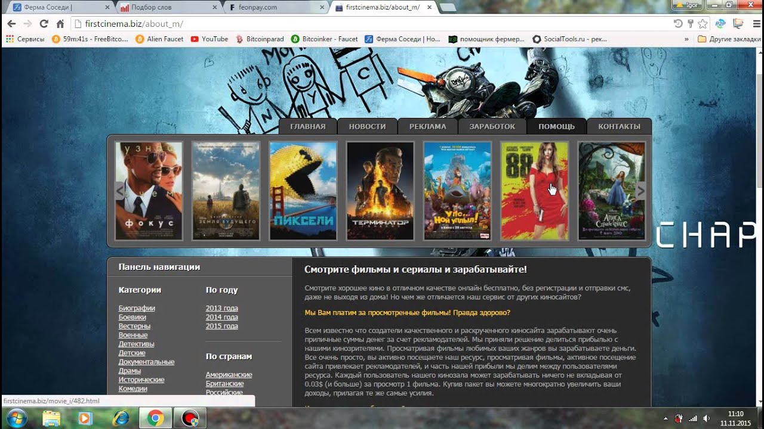This screenshot has width=764, height=429.
Task: Launch File Explorer from the taskbar
Action: tap(51, 418)
